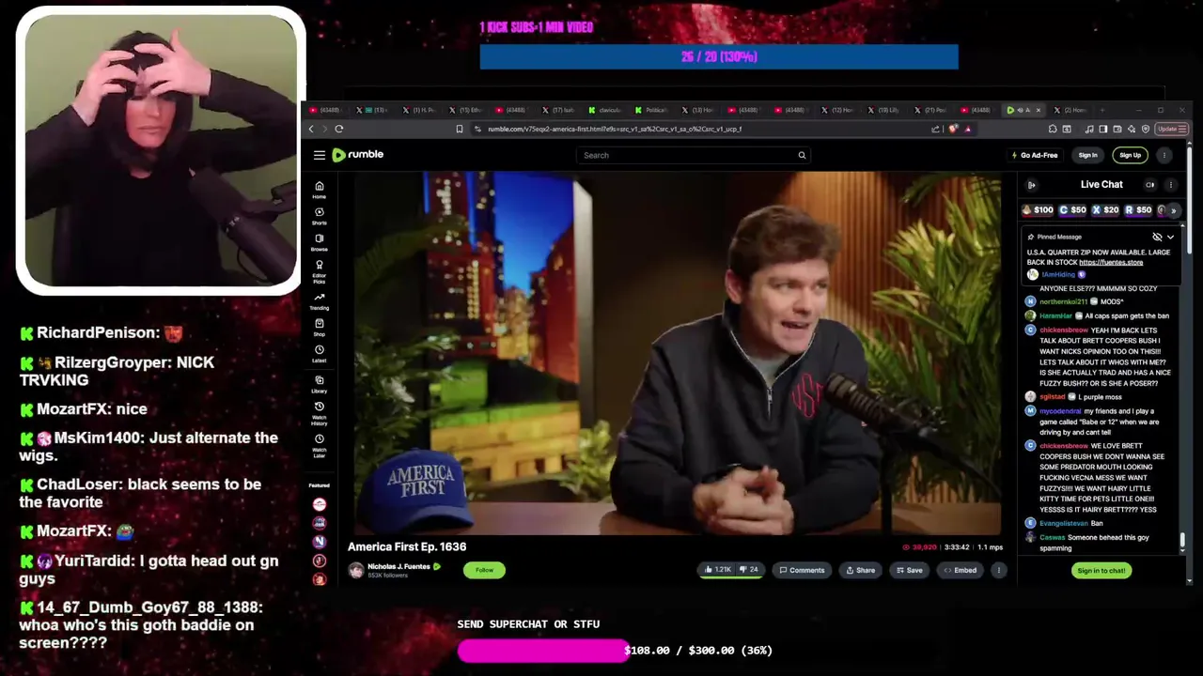Click the browser back arrow

pyautogui.click(x=311, y=129)
